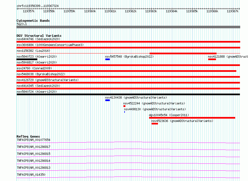This screenshot has width=248, height=181.
Task: Click the 119361k ruler tick label
Action: (x=110, y=11)
